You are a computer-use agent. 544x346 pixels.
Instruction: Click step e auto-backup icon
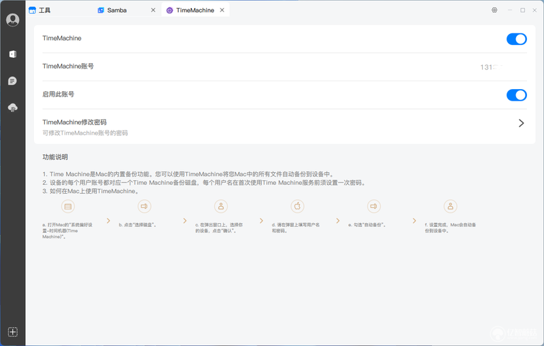[373, 206]
